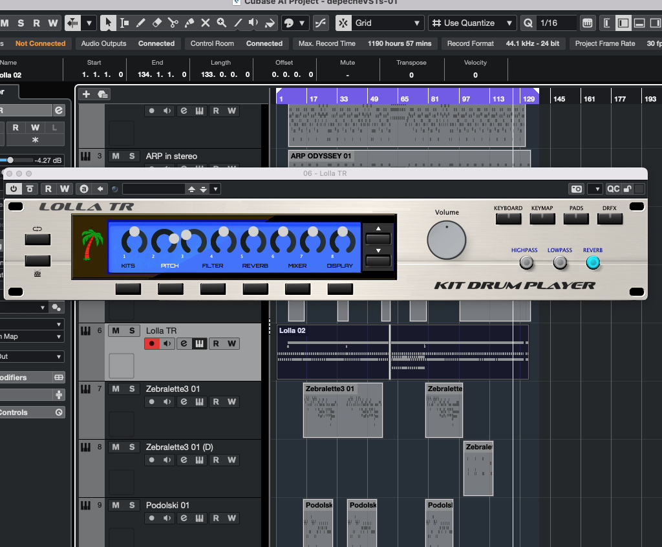Open the Edit Channel Settings e icon in inspector
The image size is (662, 547).
tap(59, 111)
